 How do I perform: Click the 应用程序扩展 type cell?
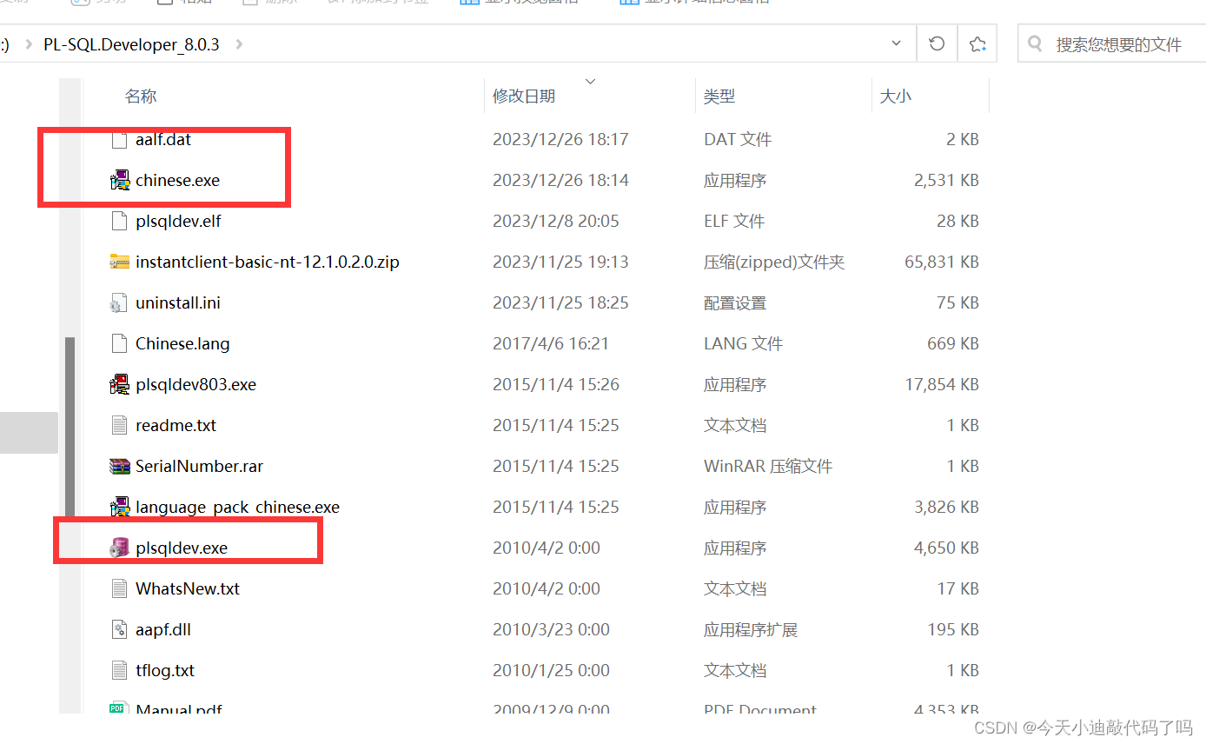751,629
